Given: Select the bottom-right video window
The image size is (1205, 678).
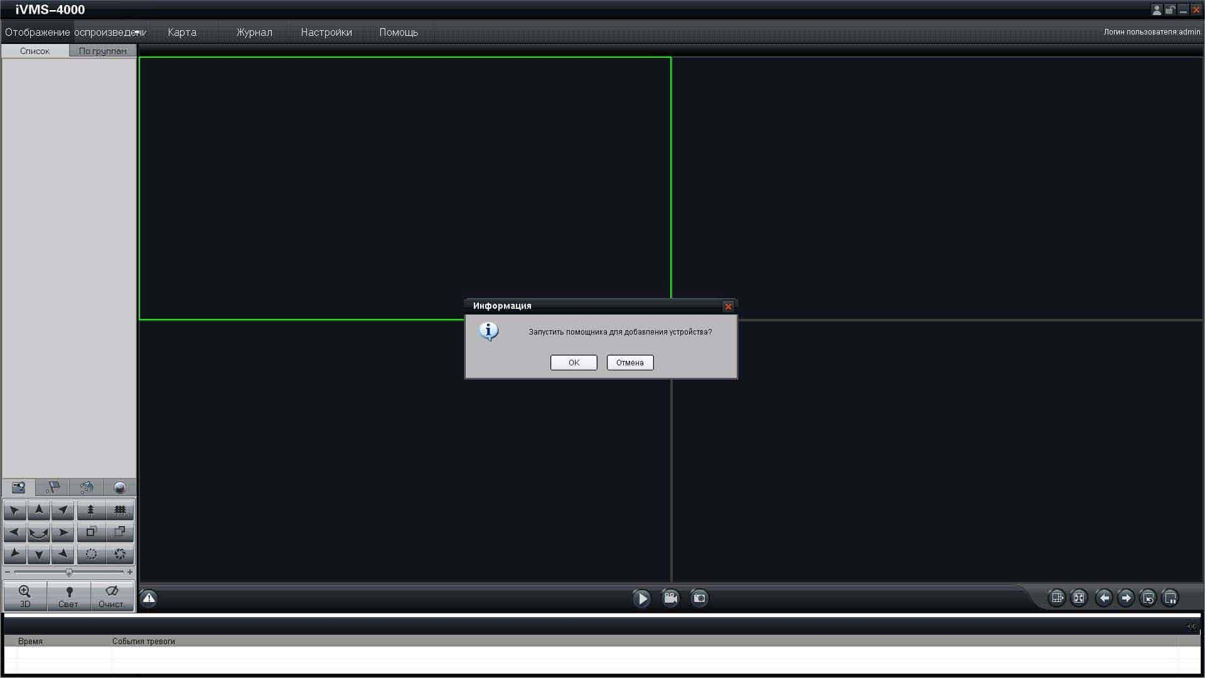Looking at the screenshot, I should (x=937, y=451).
